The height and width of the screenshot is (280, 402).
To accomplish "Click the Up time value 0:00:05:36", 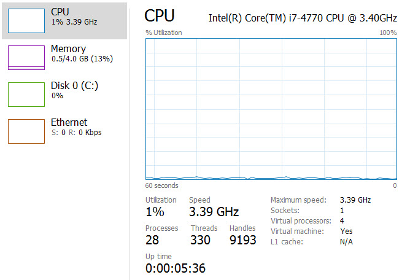I will 175,268.
